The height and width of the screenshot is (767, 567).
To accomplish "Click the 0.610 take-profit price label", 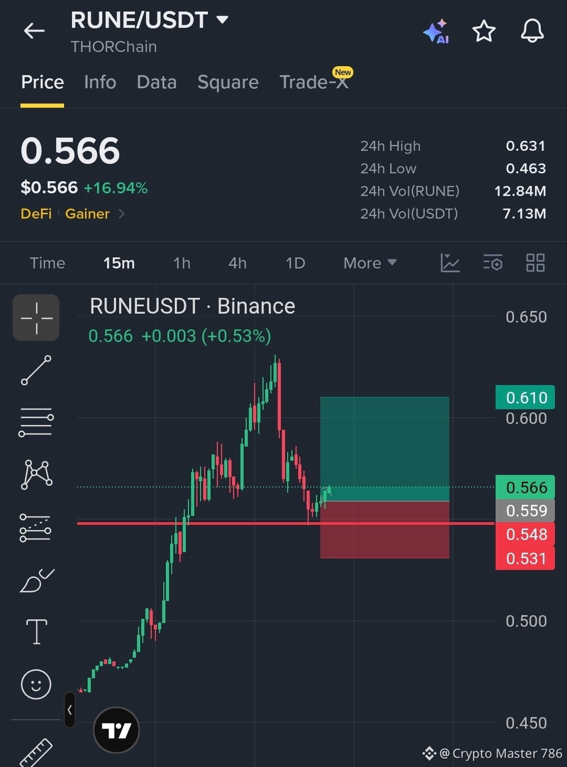I will pyautogui.click(x=525, y=397).
